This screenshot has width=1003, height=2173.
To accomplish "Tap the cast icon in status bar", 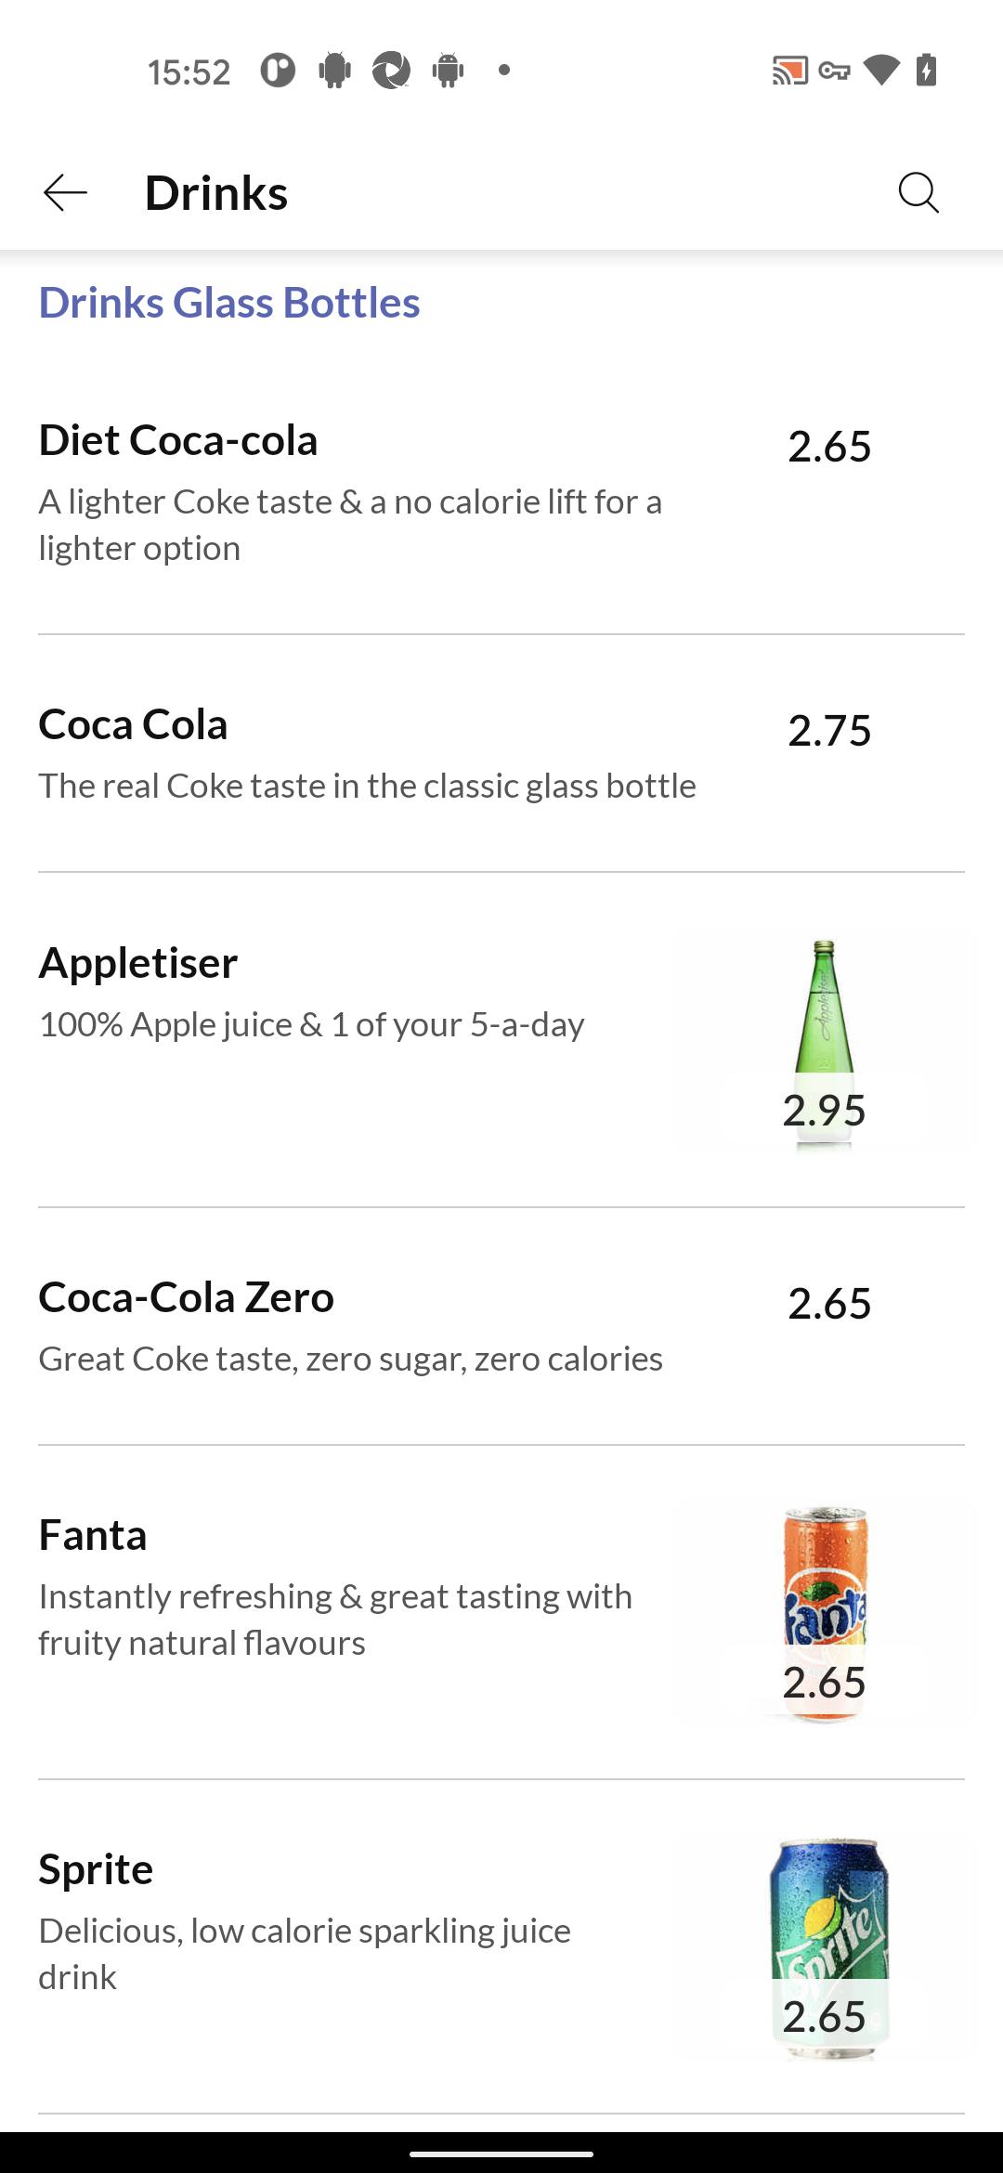I will click(790, 71).
